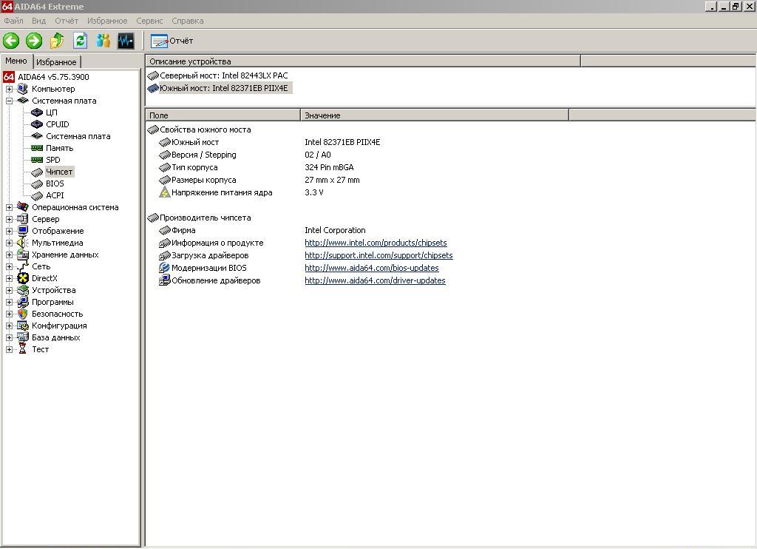Expand the Тест tree node

[x=9, y=349]
